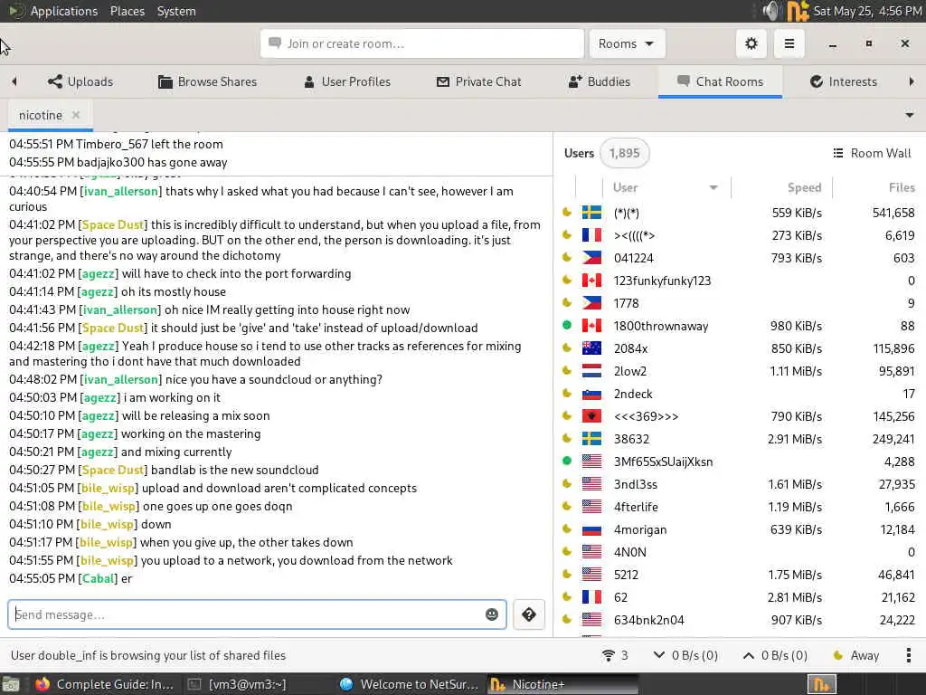Open the chat room help button
The image size is (926, 695).
(528, 614)
